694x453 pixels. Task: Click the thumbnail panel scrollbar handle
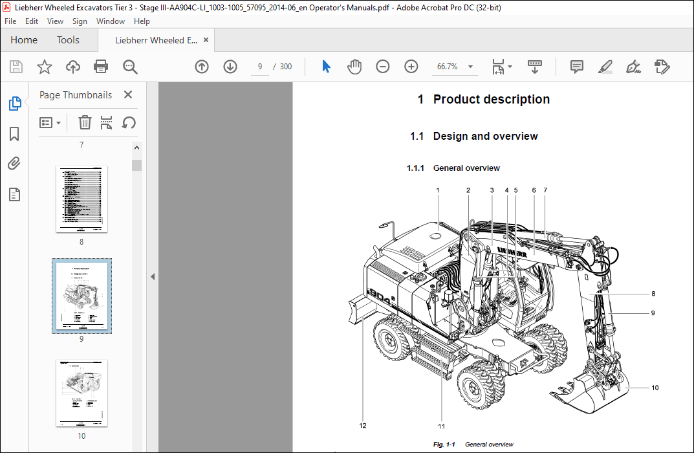(x=136, y=165)
